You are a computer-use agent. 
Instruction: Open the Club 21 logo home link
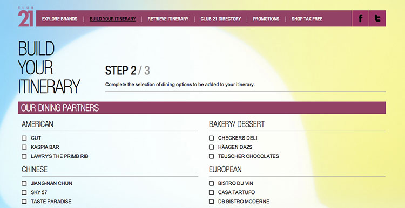(25, 17)
